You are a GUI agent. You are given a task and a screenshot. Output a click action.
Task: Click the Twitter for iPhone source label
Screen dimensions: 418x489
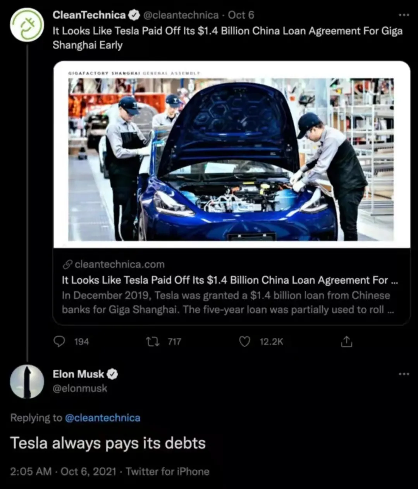click(167, 472)
